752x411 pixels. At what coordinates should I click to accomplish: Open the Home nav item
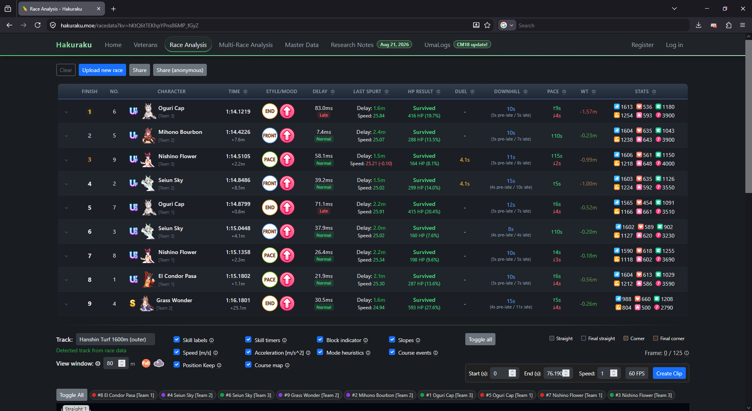point(113,45)
